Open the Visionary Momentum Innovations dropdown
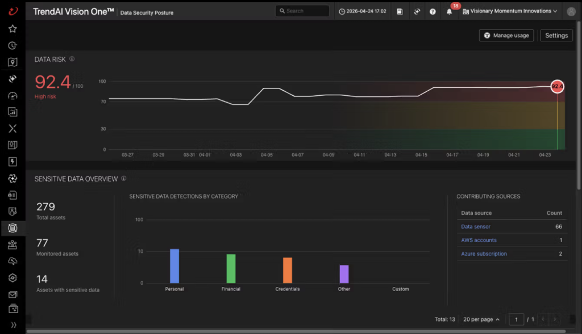The image size is (582, 334). point(510,11)
